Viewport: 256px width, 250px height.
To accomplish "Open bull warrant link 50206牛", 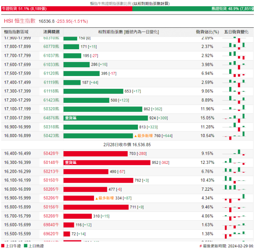I will pos(51,198).
